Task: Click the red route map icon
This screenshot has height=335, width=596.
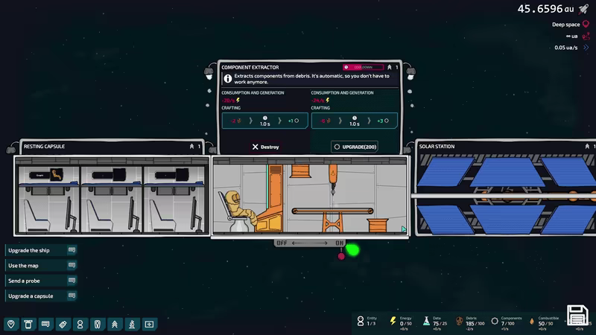Action: [x=586, y=36]
